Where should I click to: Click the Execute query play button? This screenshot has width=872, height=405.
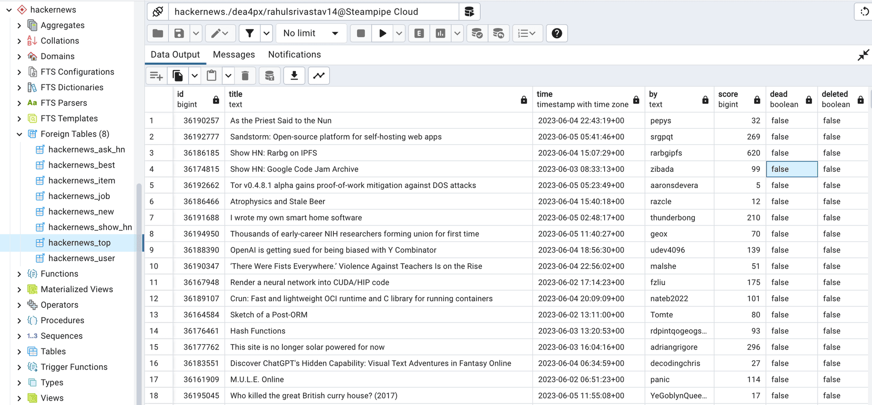point(382,33)
